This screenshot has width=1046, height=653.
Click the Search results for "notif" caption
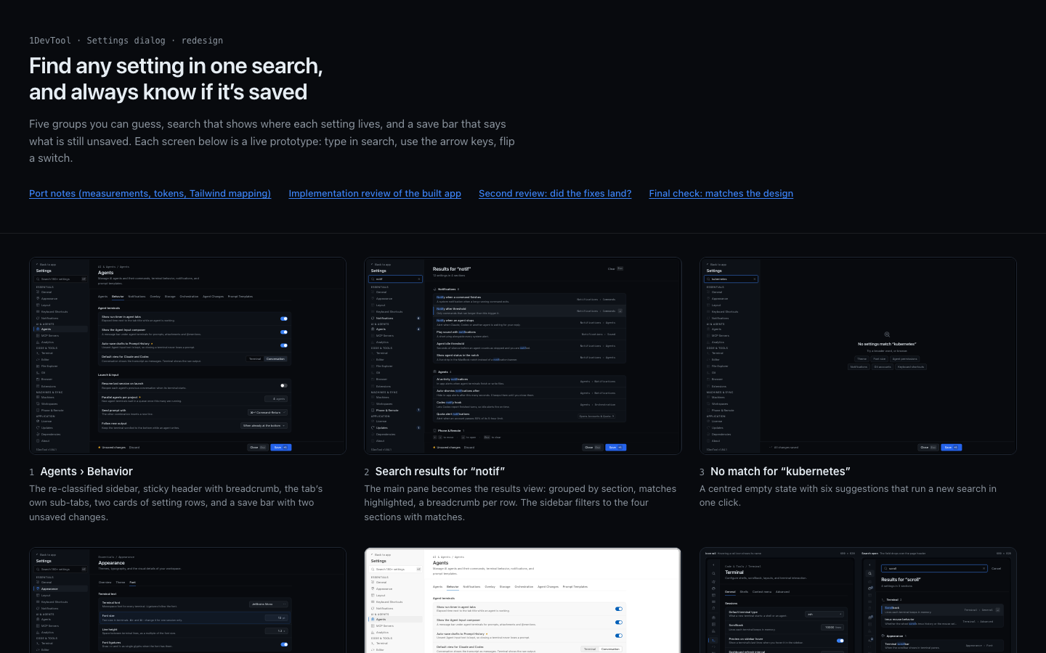[440, 472]
